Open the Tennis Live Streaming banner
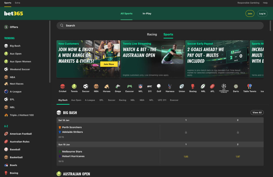 coord(153,59)
